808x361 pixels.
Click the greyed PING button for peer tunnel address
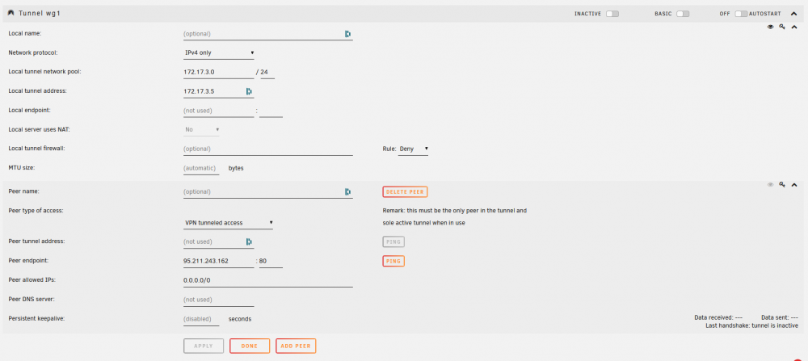pyautogui.click(x=393, y=241)
